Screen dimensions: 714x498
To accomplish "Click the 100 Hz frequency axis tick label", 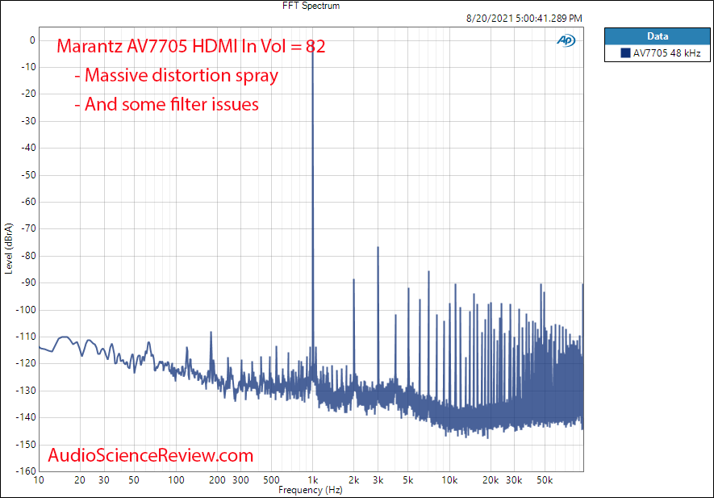I will (176, 479).
